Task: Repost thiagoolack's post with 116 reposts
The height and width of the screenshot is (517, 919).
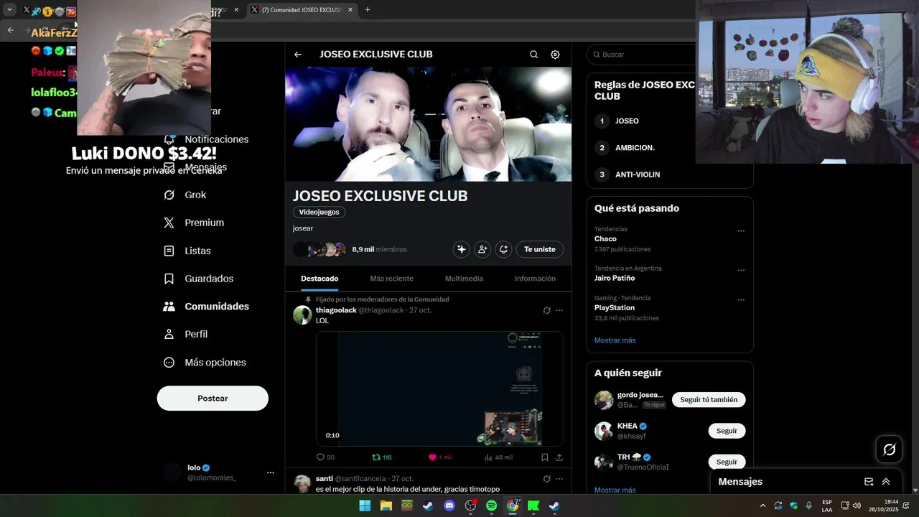Action: click(381, 457)
